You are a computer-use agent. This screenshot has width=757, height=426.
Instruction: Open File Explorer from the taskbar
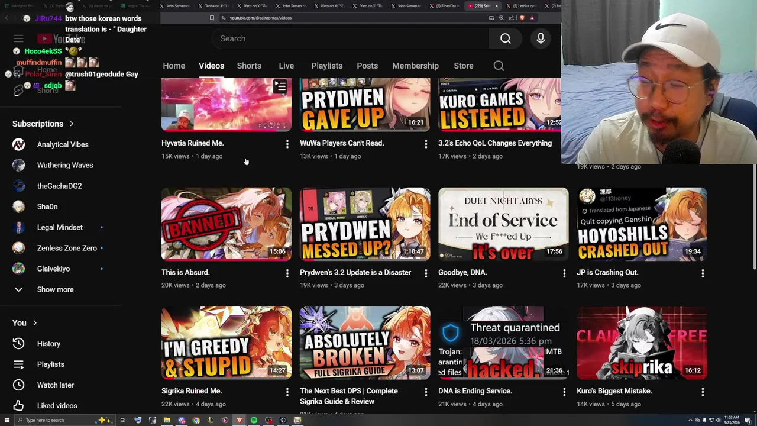pyautogui.click(x=167, y=420)
